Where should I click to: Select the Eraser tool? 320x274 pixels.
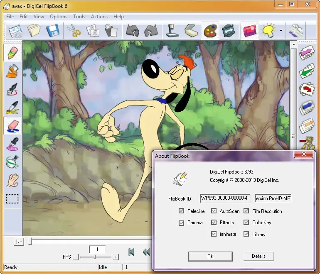pyautogui.click(x=12, y=126)
